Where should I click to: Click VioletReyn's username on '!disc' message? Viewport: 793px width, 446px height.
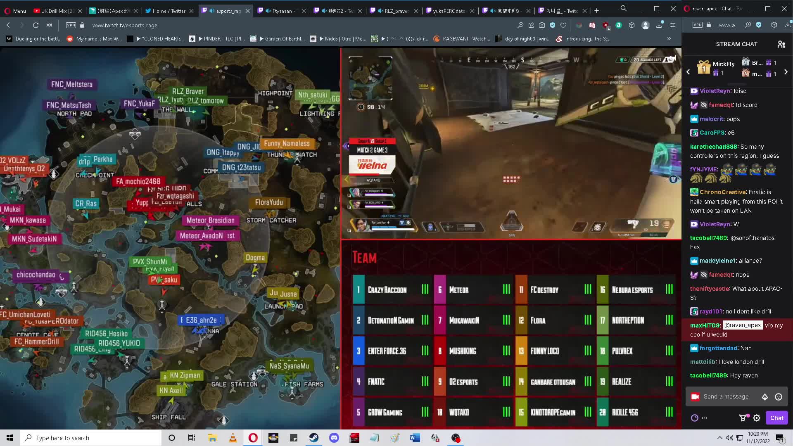(x=715, y=91)
